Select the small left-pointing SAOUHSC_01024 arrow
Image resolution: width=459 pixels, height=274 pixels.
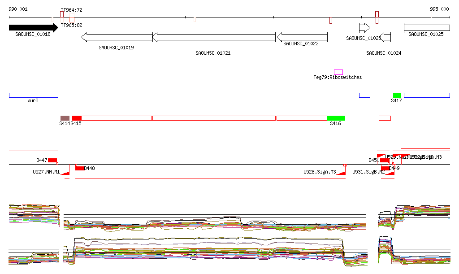[386, 37]
